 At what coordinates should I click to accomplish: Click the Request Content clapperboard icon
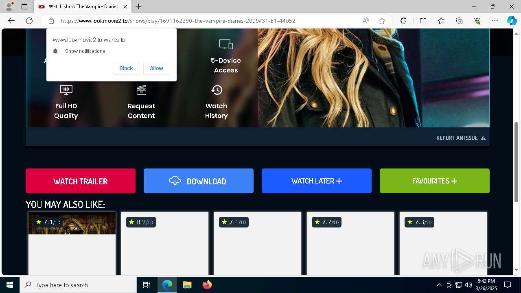(141, 90)
